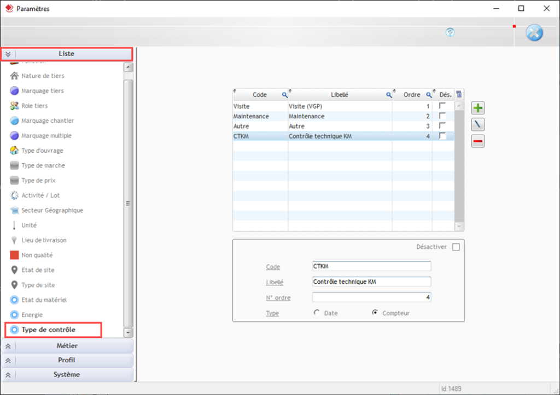Open Secteur Géographique list item

click(x=52, y=211)
